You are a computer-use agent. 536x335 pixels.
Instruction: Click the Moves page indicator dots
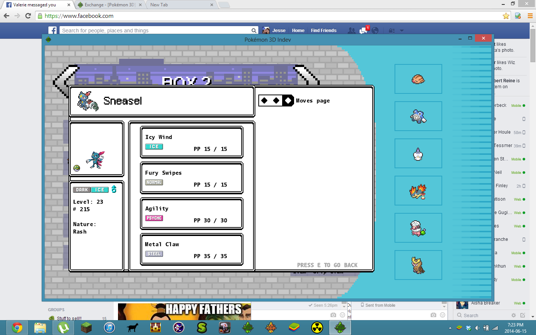(276, 100)
